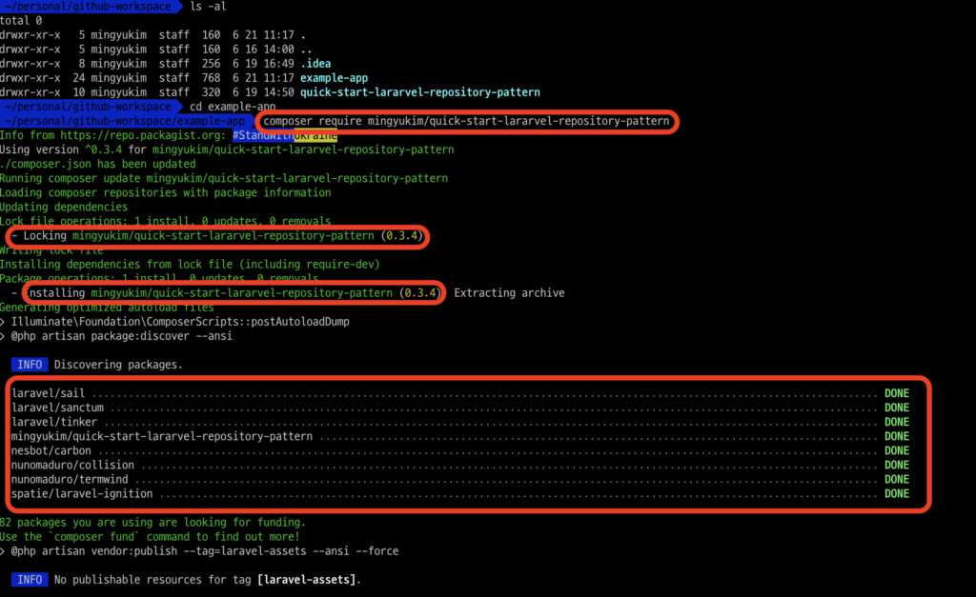Click DONE status for laravel/sail
This screenshot has height=597, width=976.
(897, 393)
